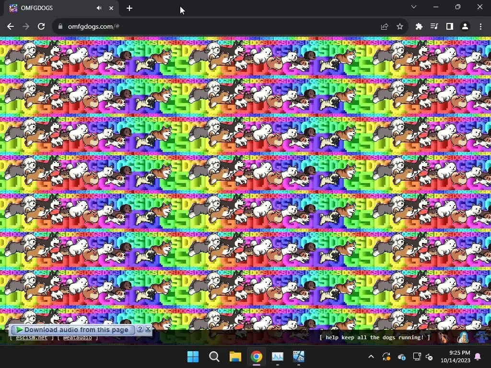Screen dimensions: 491x368
Task: Open the @eataudio link
Action: [77, 338]
